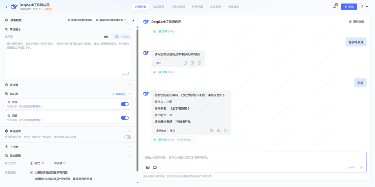
Task: Toggle the 文档 knowledge base switch
Action: tap(125, 104)
